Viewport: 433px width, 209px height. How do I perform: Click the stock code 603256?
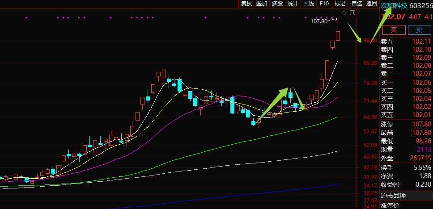point(421,5)
